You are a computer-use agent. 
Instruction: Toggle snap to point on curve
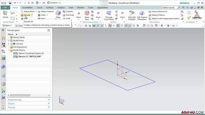coord(130,26)
